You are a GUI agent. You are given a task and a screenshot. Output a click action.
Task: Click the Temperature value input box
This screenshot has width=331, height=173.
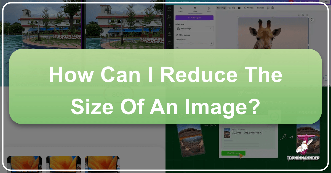pos(211,43)
